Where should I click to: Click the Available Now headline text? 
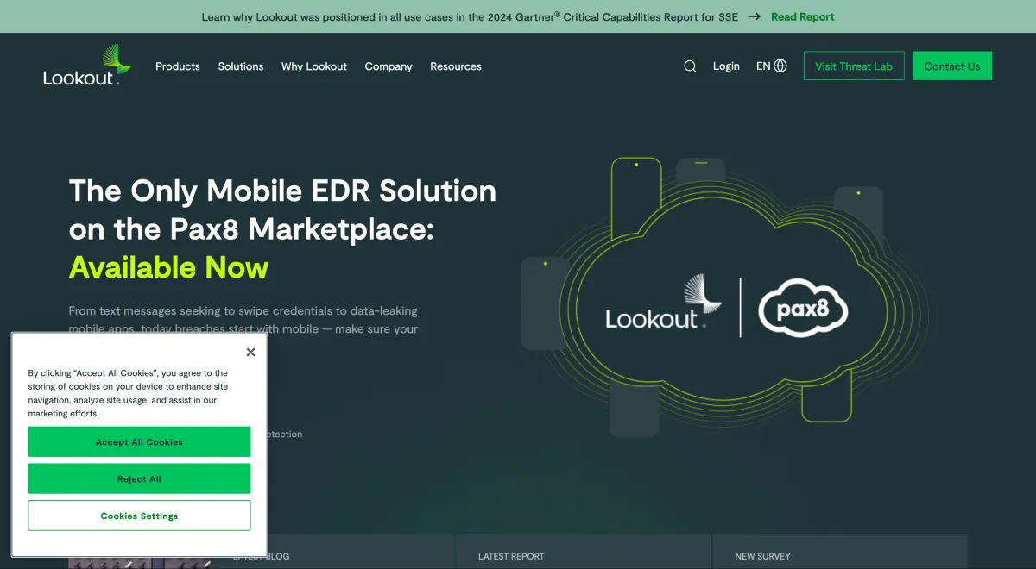click(x=169, y=267)
